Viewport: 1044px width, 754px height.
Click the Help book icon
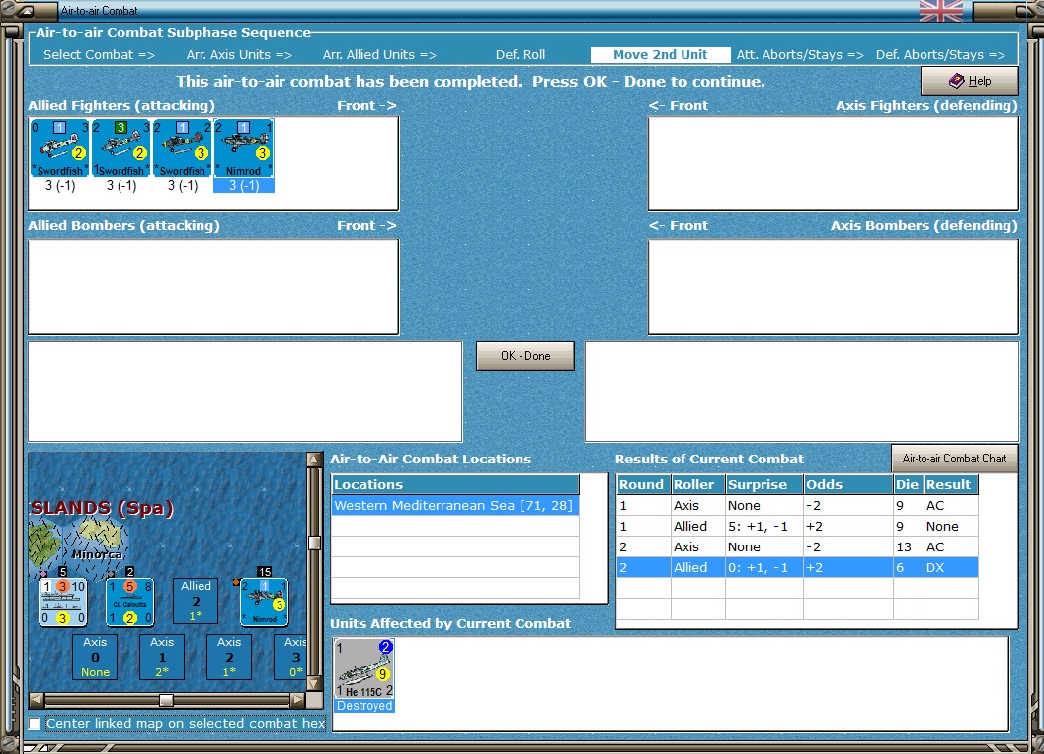tap(957, 81)
